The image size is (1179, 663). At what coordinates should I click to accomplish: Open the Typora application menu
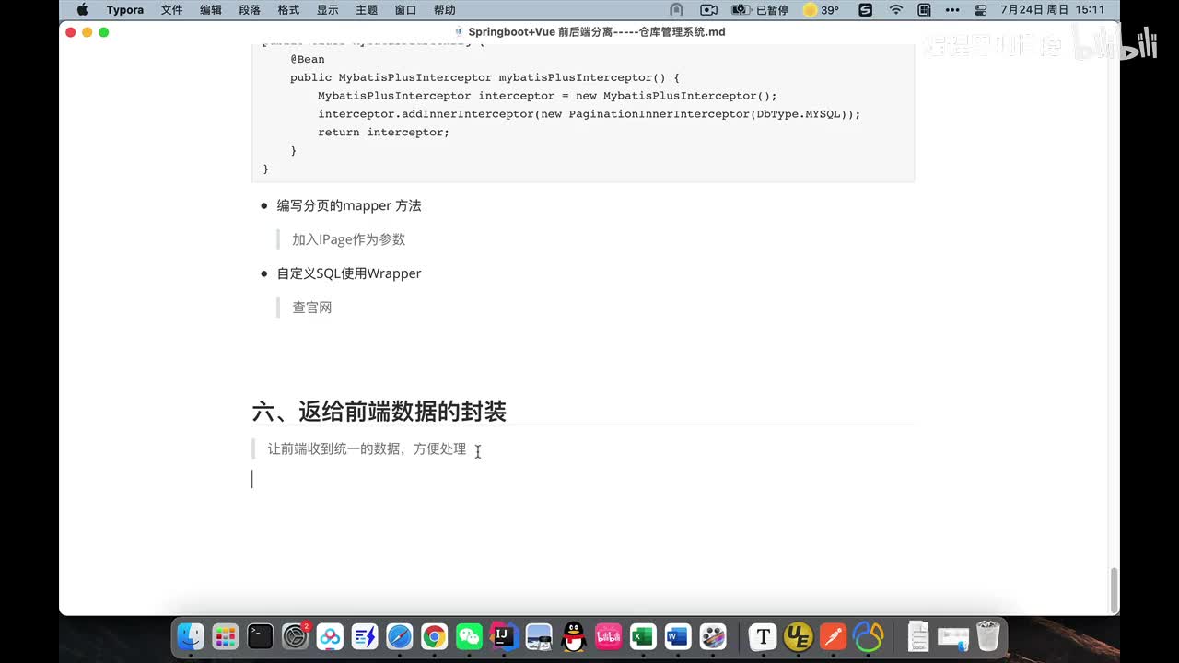click(124, 10)
